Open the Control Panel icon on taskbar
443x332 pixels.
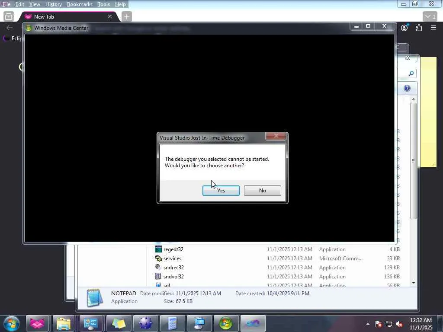(x=91, y=323)
